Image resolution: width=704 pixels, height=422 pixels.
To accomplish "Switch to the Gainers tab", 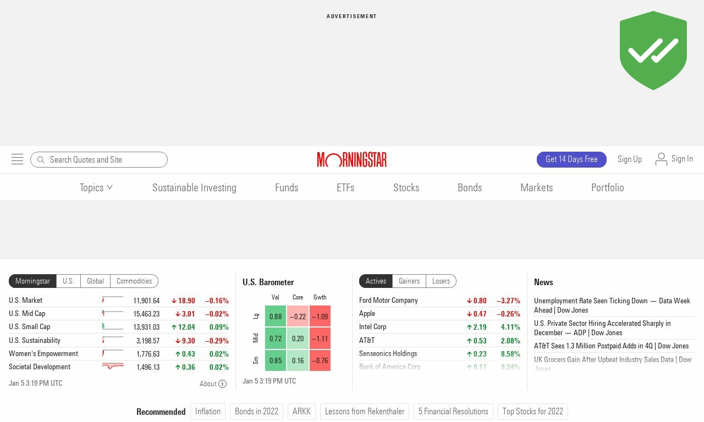I will coord(409,281).
